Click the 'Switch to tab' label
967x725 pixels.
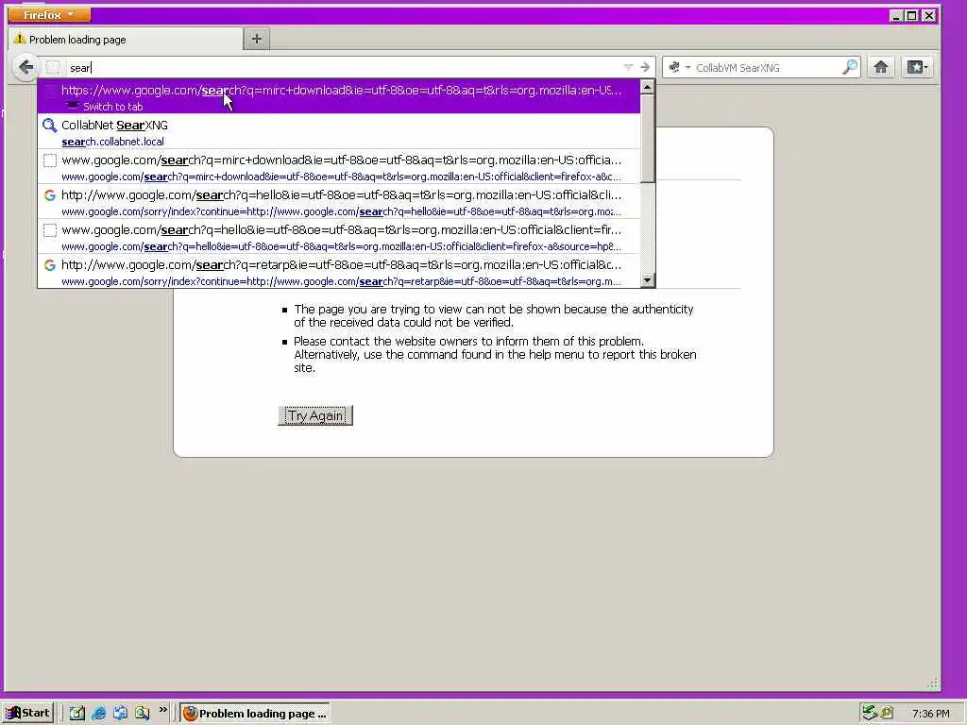coord(113,107)
